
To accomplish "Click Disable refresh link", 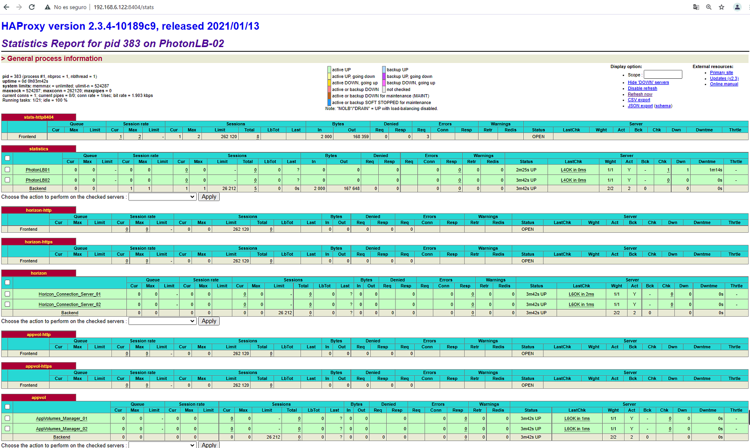I will [642, 88].
